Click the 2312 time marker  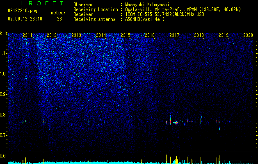[52, 35]
